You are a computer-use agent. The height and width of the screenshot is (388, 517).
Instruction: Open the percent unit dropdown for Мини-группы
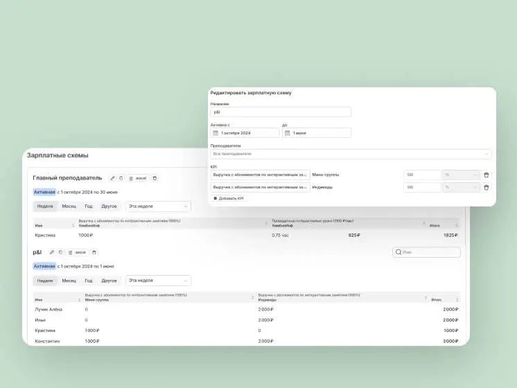point(461,175)
